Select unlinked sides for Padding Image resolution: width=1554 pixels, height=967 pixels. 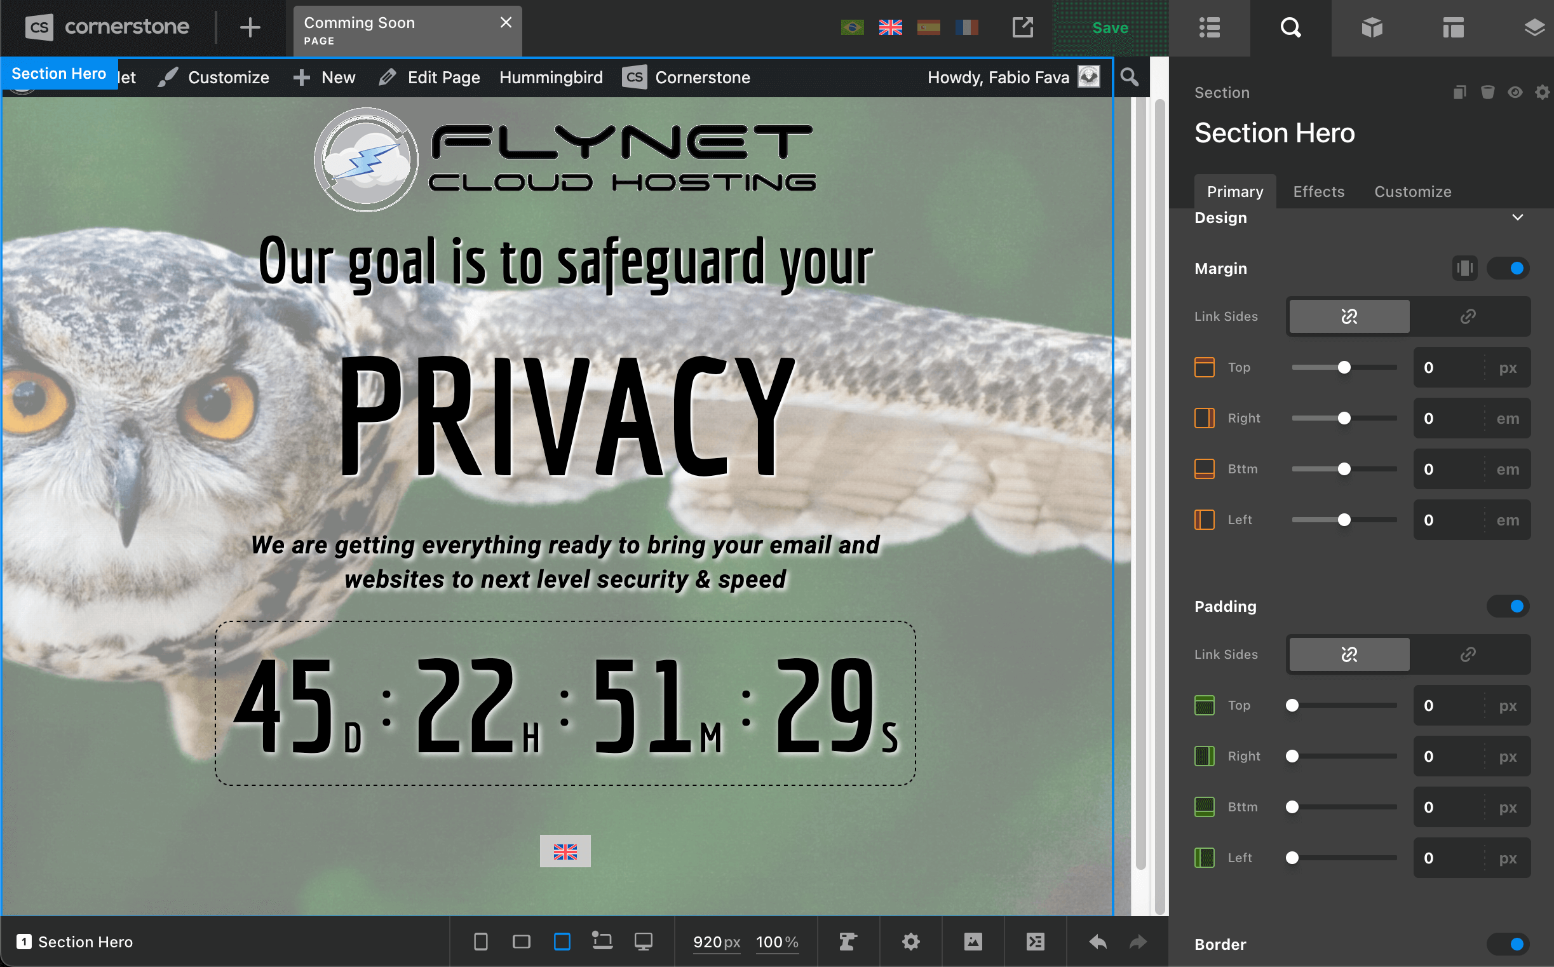tap(1349, 654)
